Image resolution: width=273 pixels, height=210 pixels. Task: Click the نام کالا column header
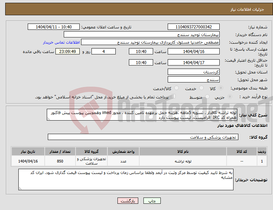click(183, 151)
